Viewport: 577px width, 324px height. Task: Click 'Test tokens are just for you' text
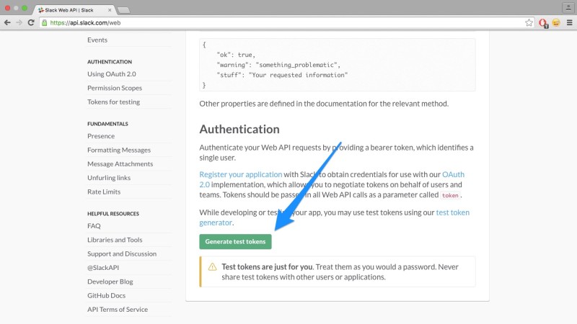coord(267,267)
